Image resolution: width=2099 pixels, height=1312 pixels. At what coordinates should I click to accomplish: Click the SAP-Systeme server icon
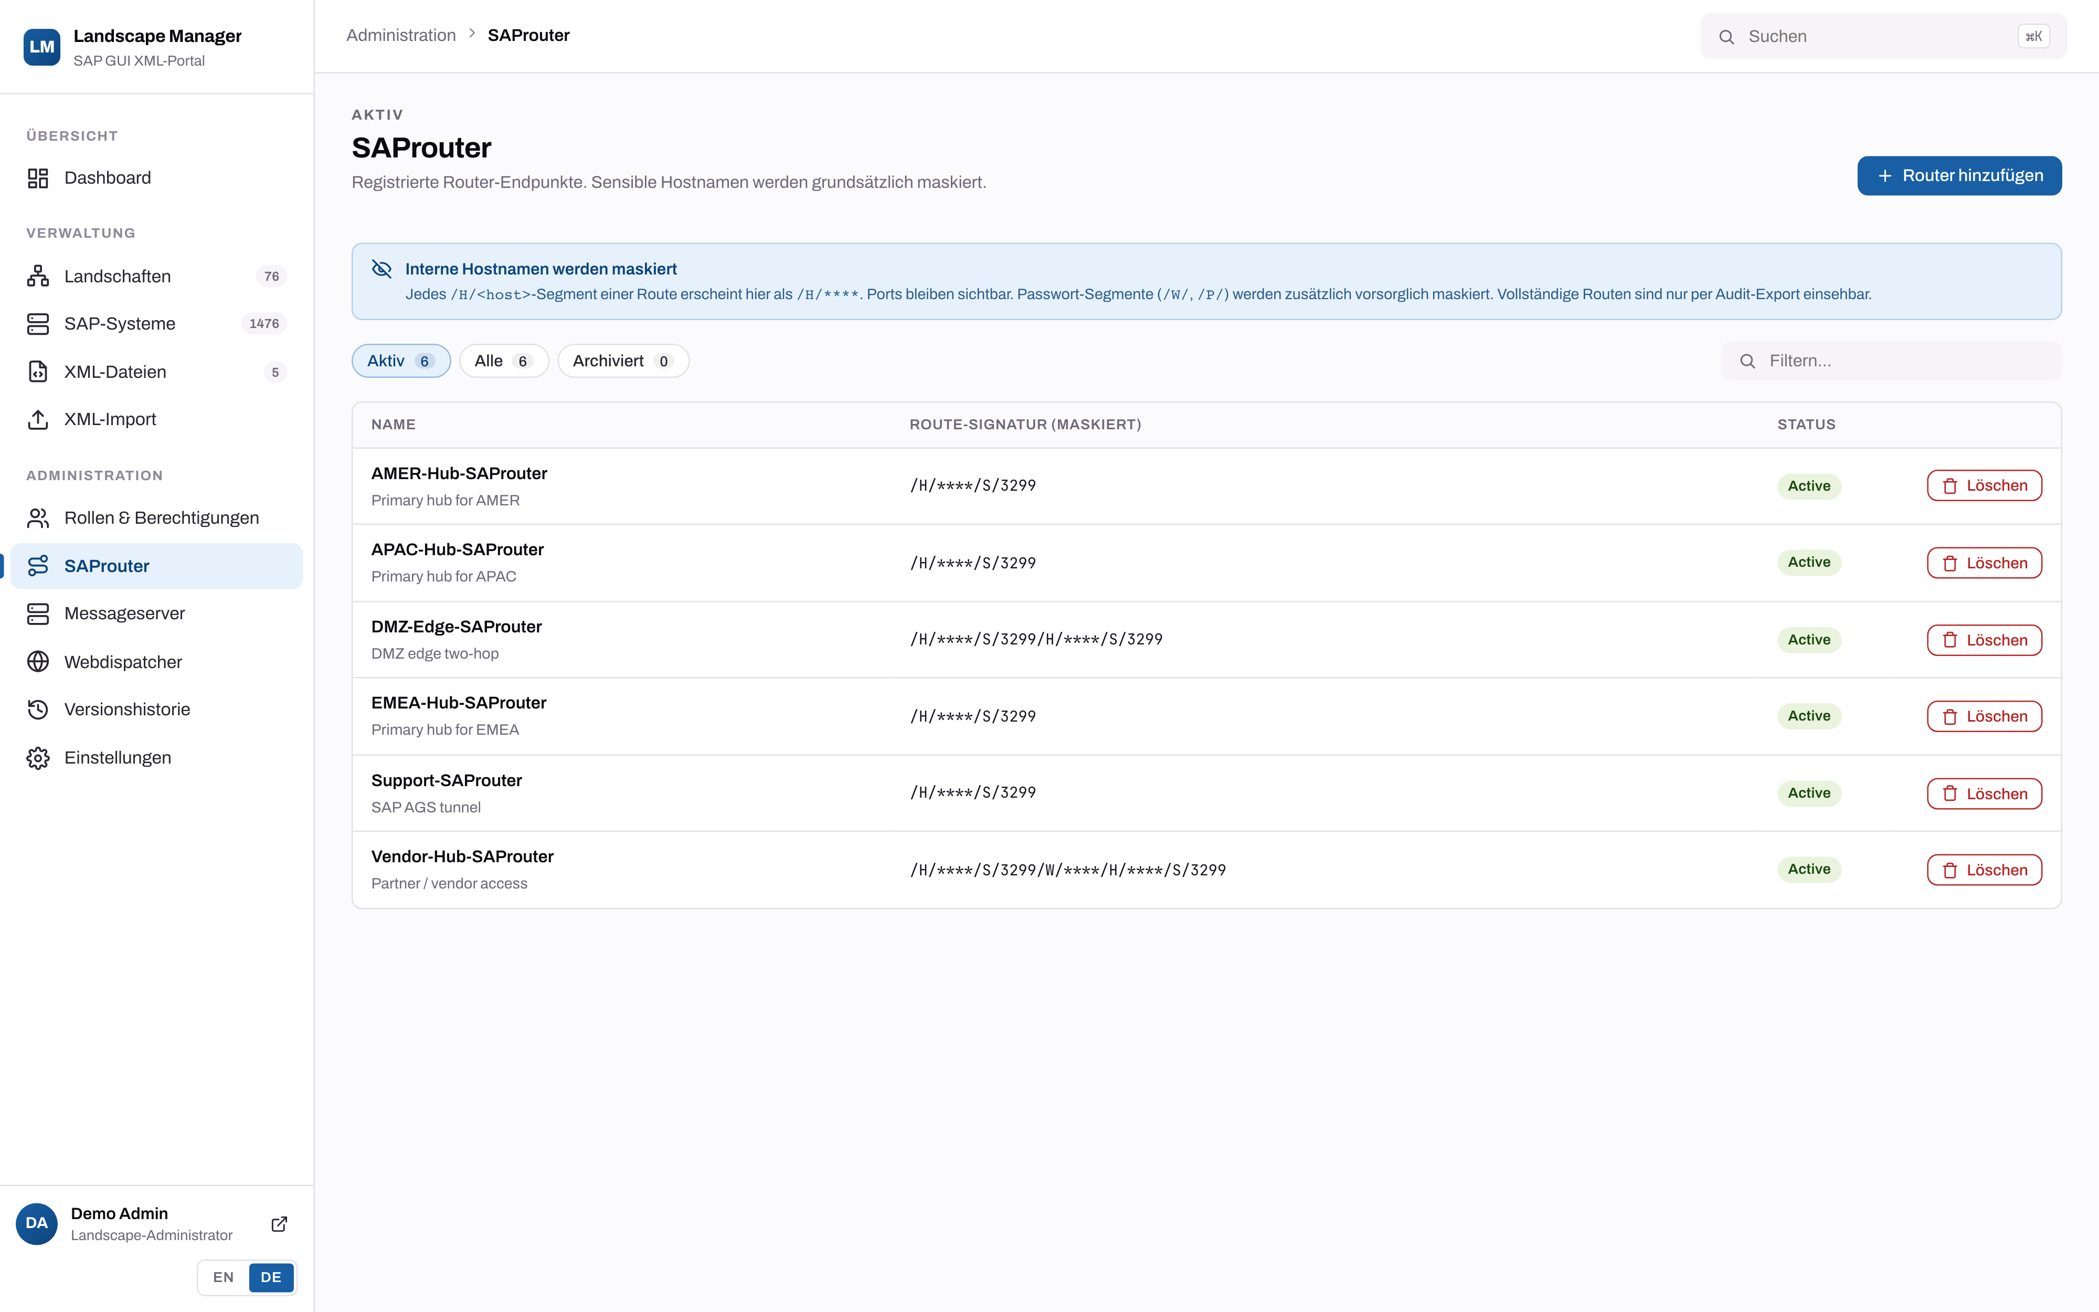(38, 324)
